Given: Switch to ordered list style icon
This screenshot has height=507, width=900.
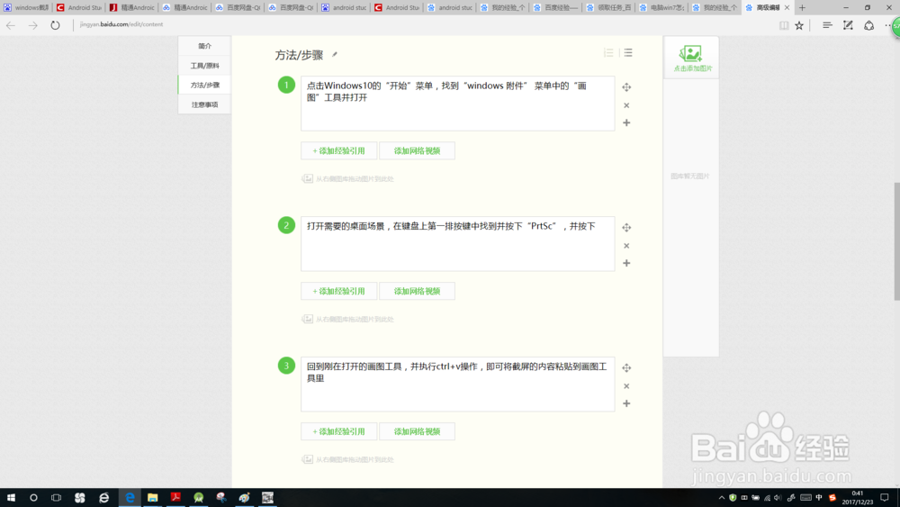Looking at the screenshot, I should point(608,53).
